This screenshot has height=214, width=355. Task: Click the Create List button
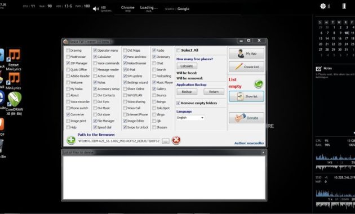point(246,67)
